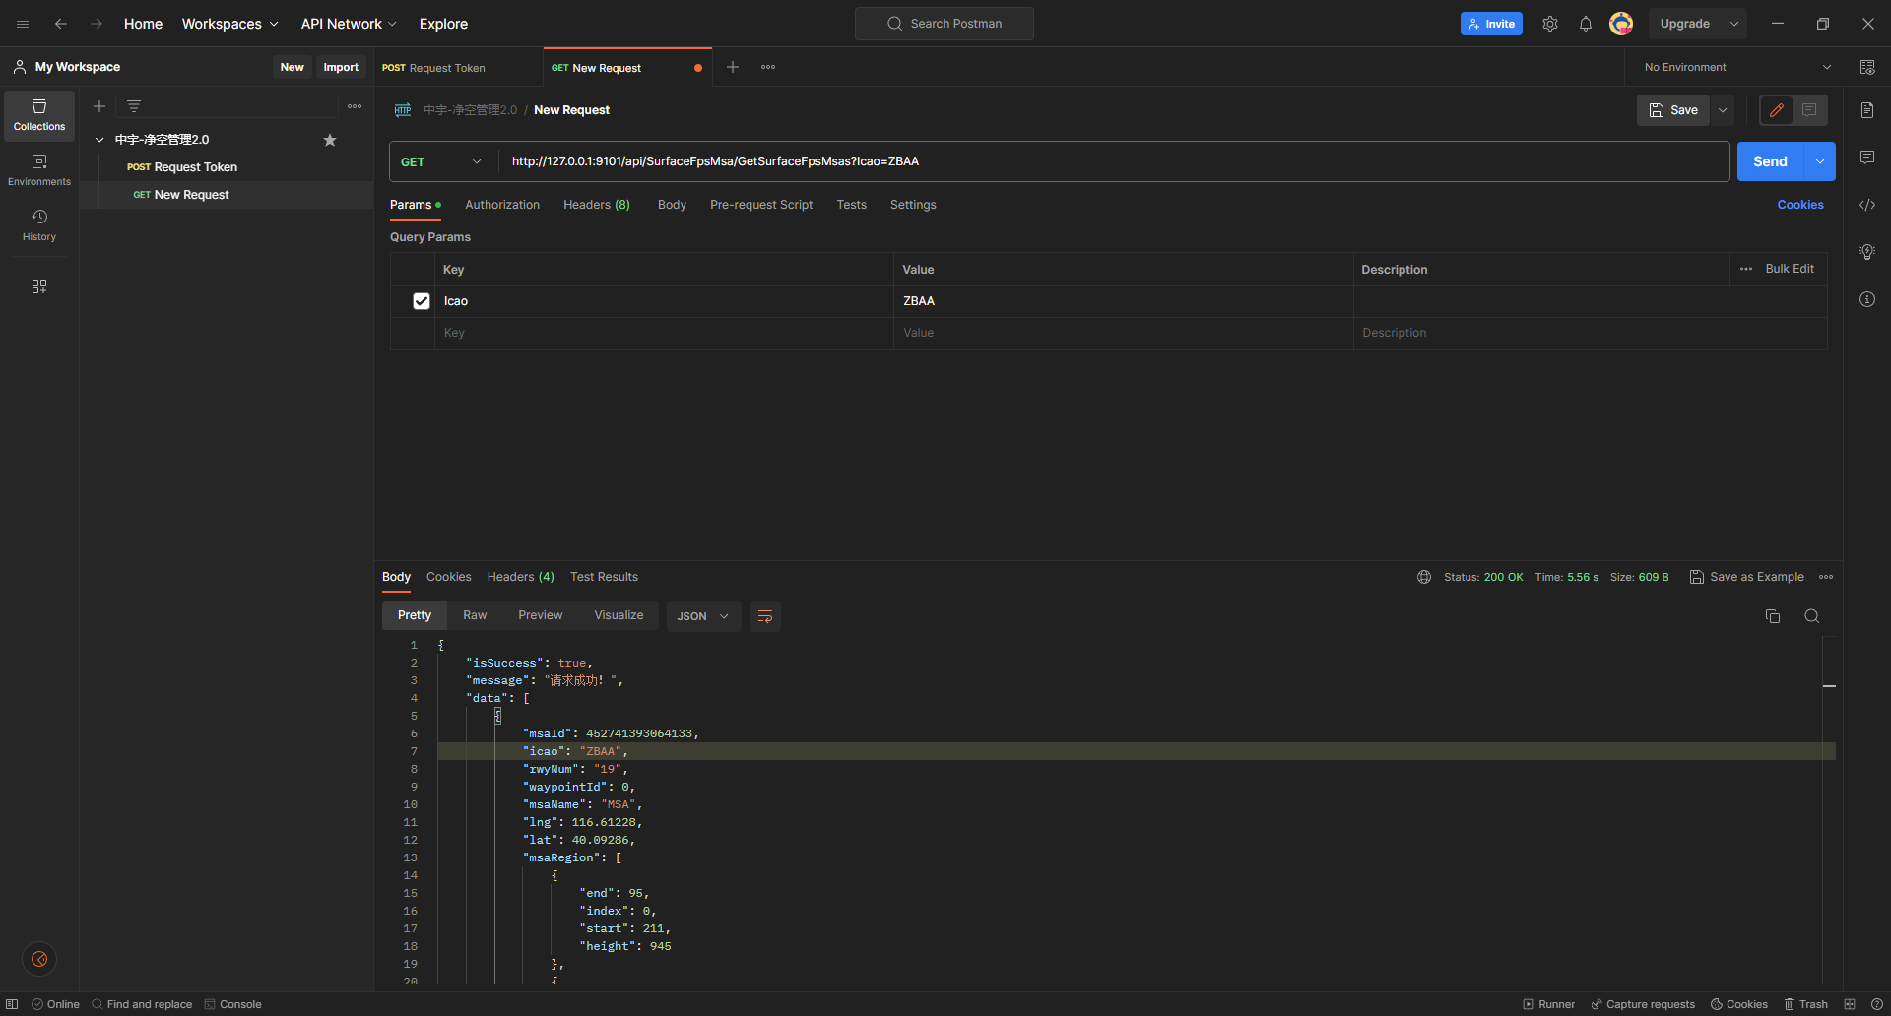Click the Save button

coord(1673,110)
